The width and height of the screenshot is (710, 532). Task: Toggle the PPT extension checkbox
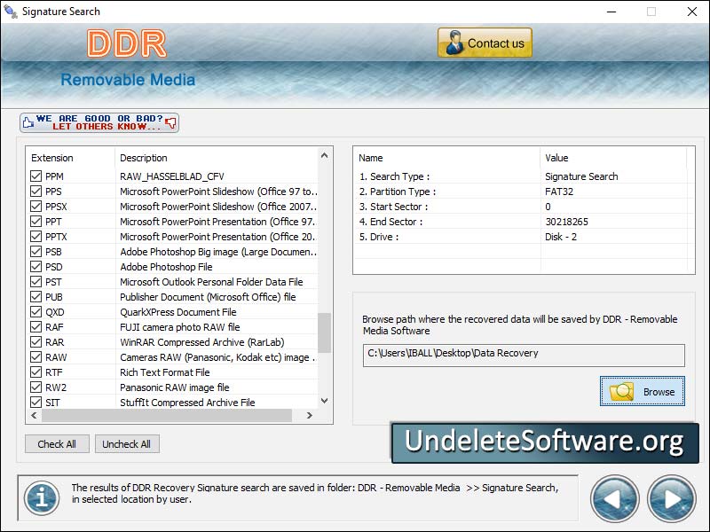[x=35, y=221]
